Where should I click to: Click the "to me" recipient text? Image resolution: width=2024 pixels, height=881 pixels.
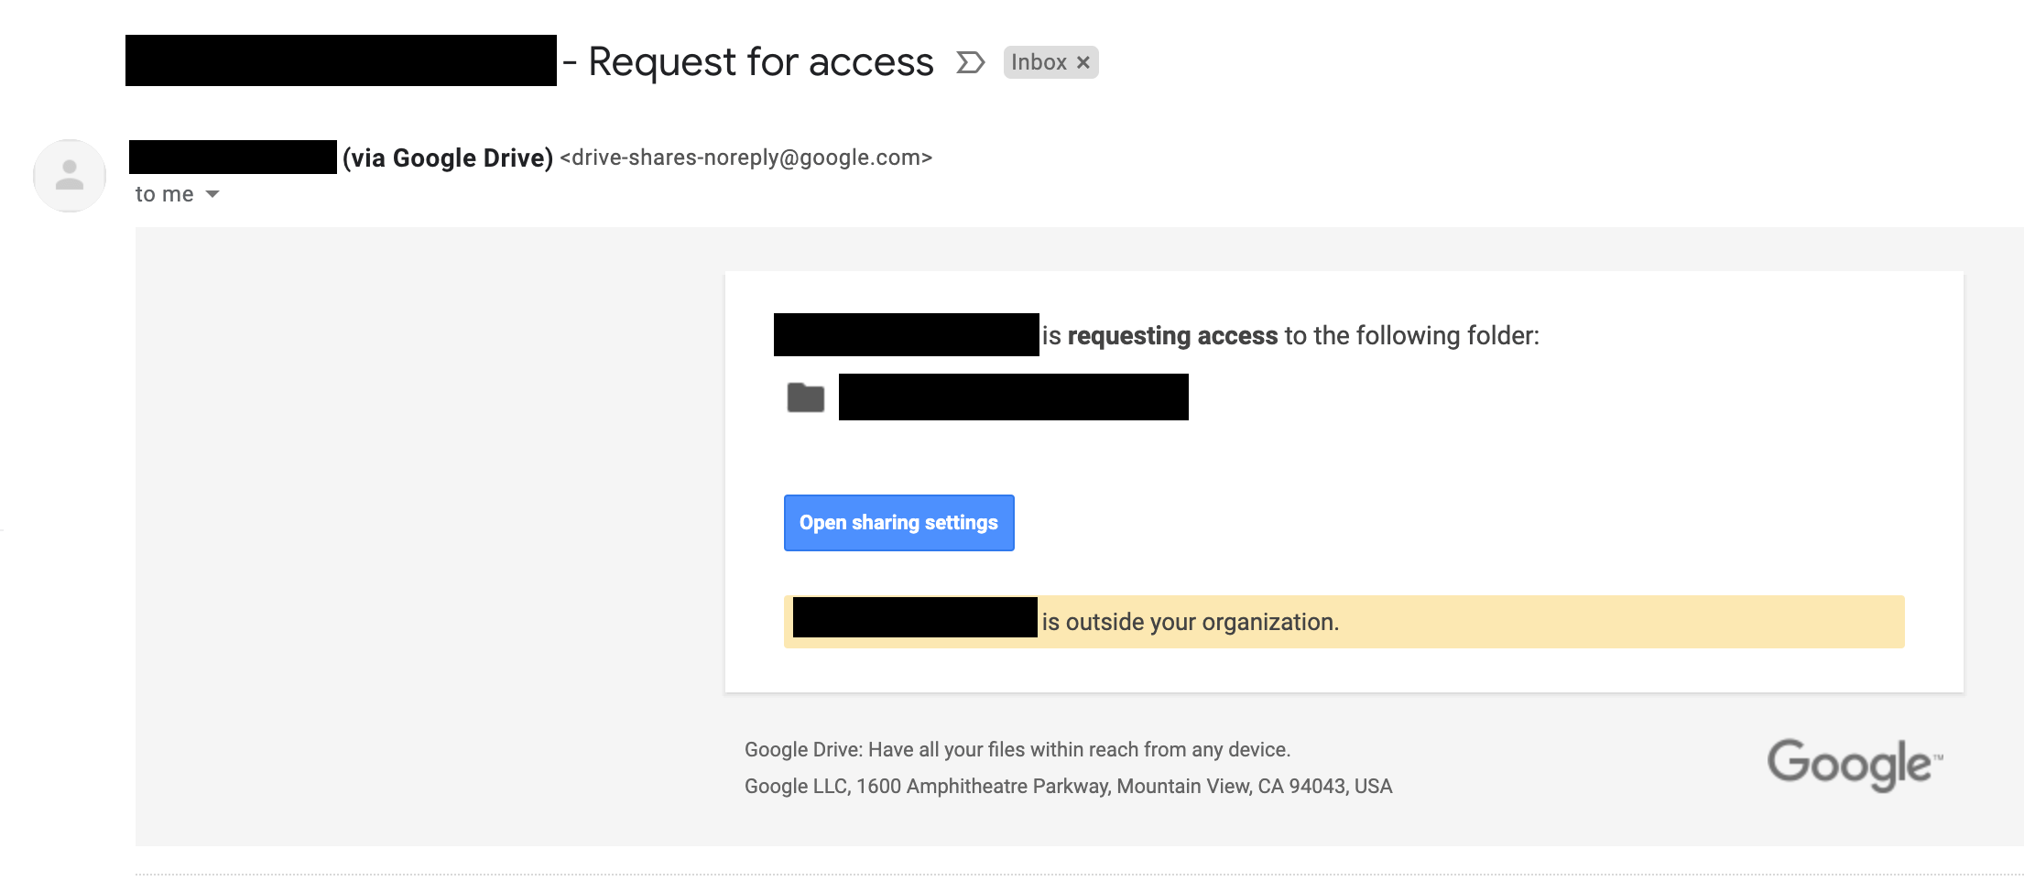[164, 194]
